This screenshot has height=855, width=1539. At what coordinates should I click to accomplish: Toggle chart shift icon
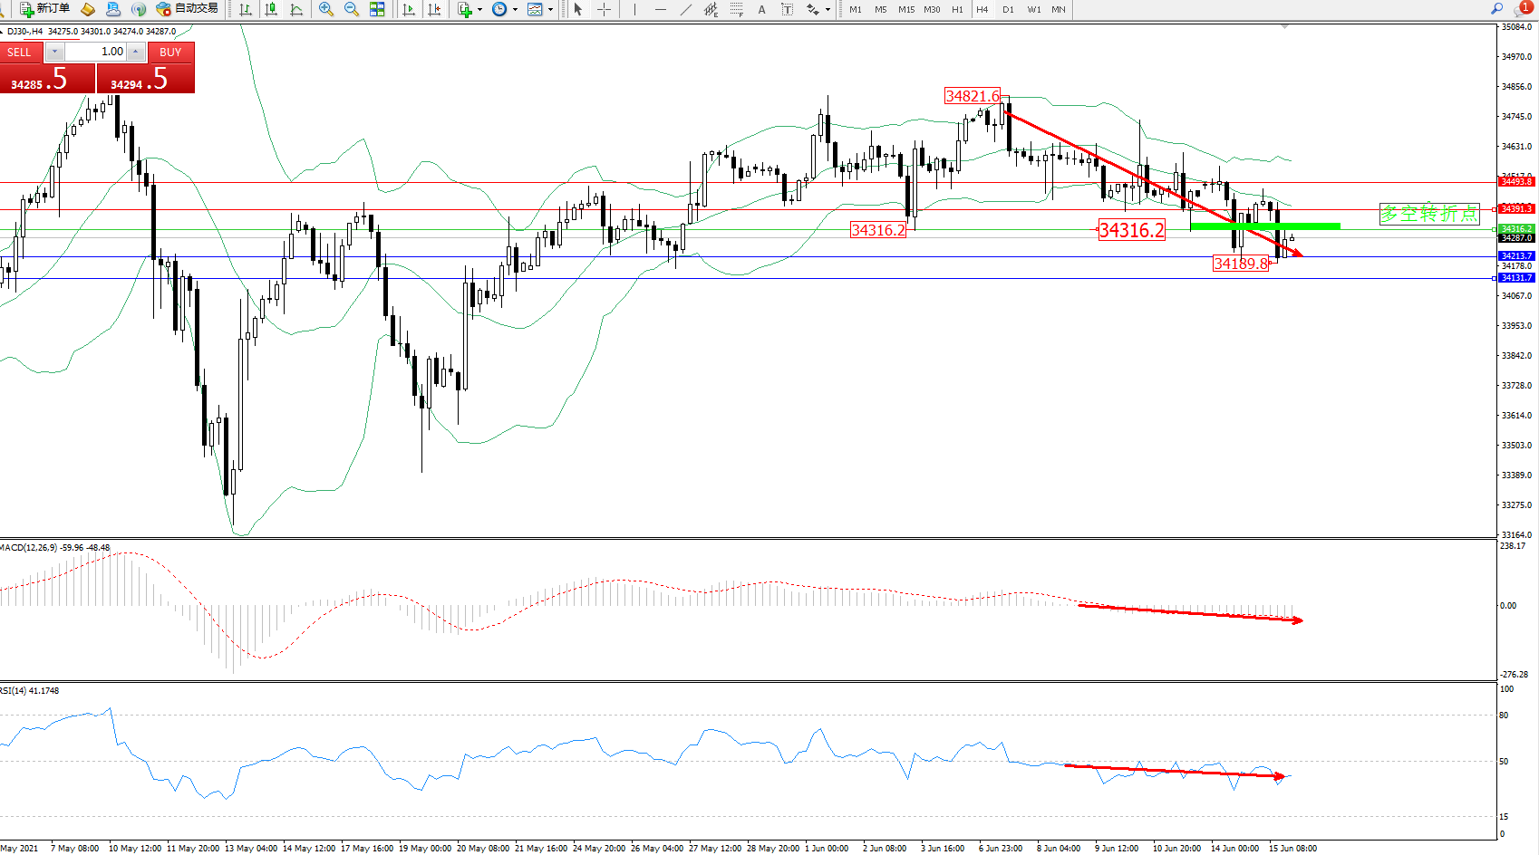point(434,9)
